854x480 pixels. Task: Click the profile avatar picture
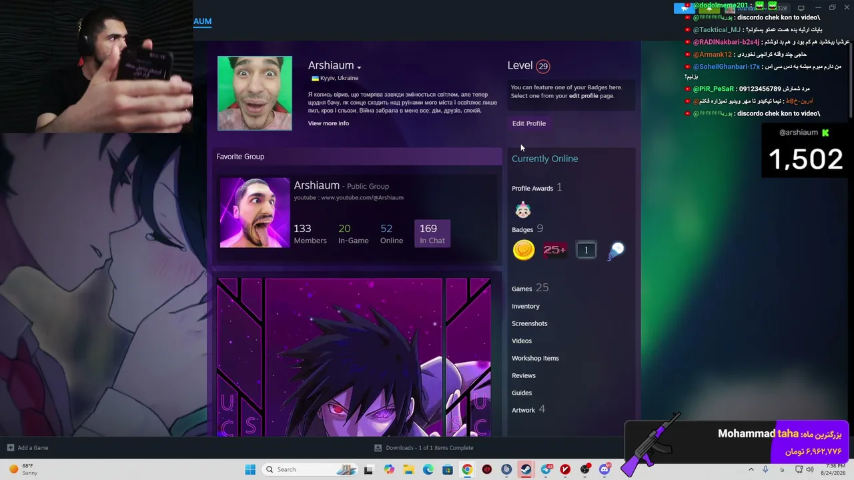255,93
